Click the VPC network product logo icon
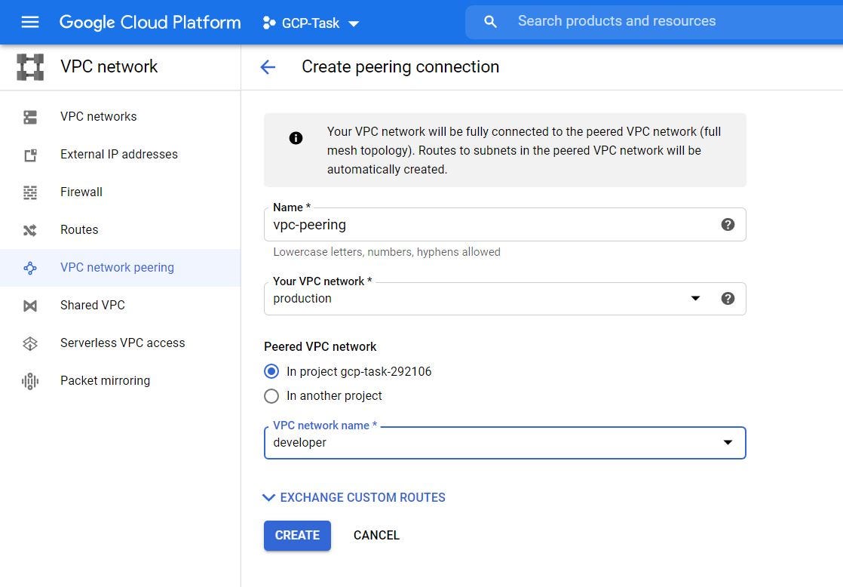Viewport: 843px width, 587px height. [x=30, y=66]
